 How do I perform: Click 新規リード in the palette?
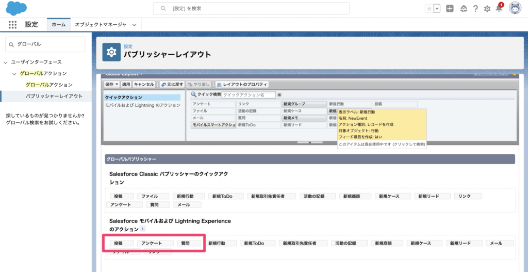pyautogui.click(x=304, y=125)
